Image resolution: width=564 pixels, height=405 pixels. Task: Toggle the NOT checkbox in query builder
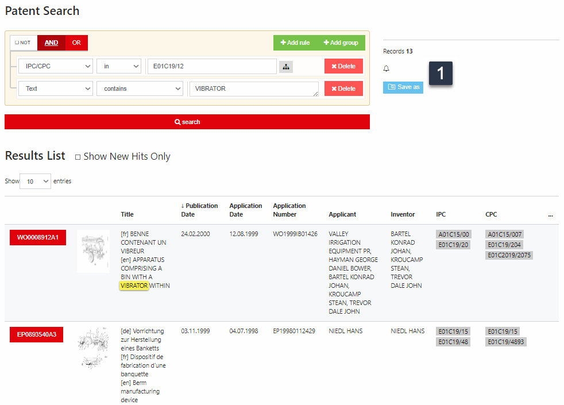24,43
